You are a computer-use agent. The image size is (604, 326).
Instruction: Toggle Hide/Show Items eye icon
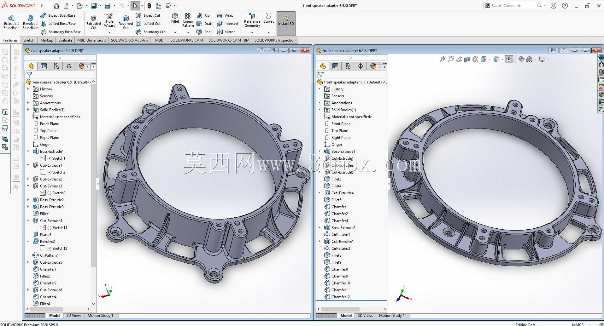[508, 59]
